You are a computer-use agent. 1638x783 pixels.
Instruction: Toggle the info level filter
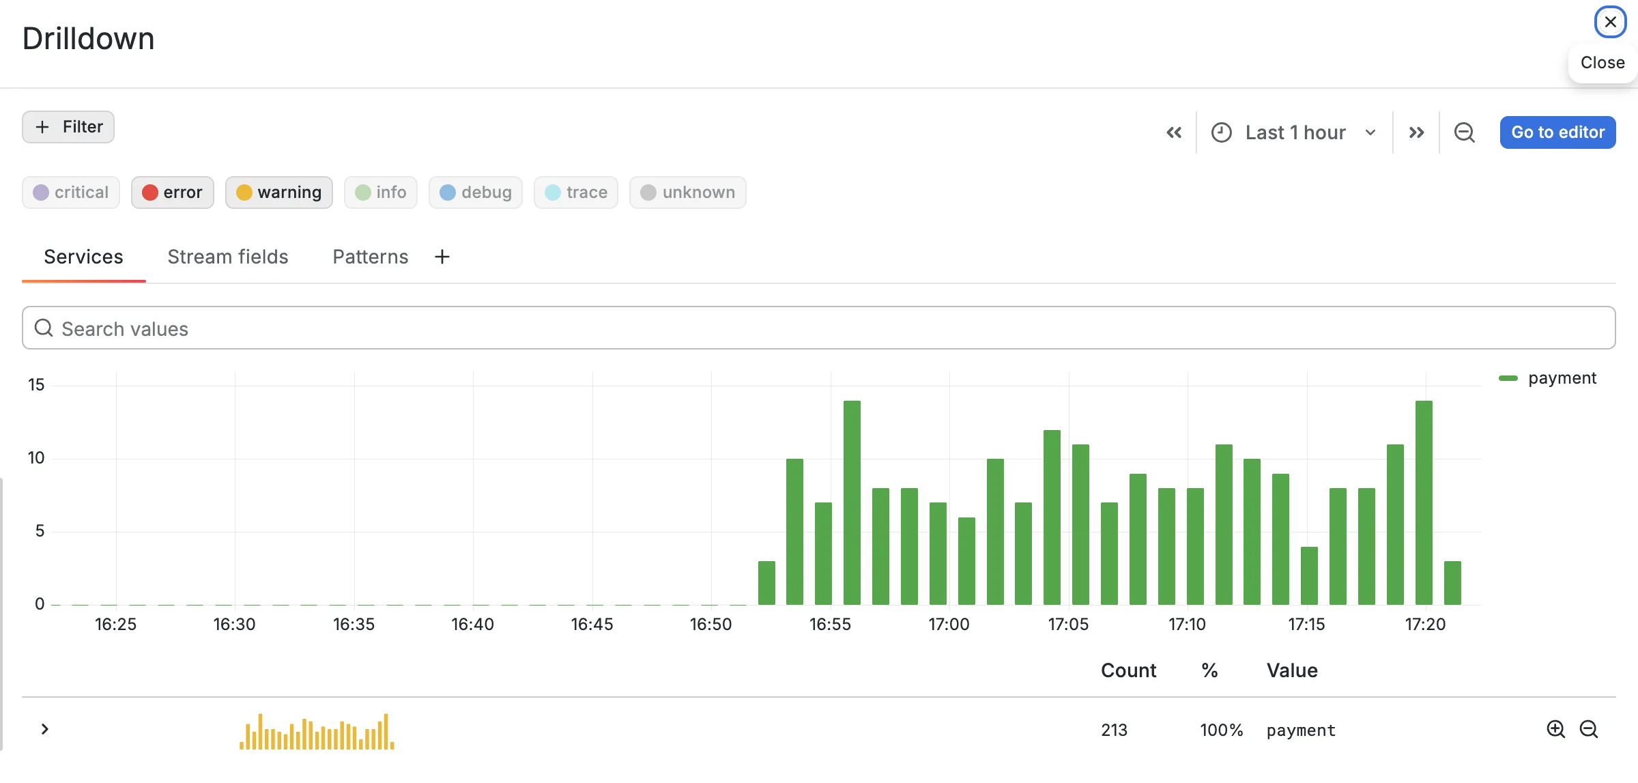click(381, 193)
